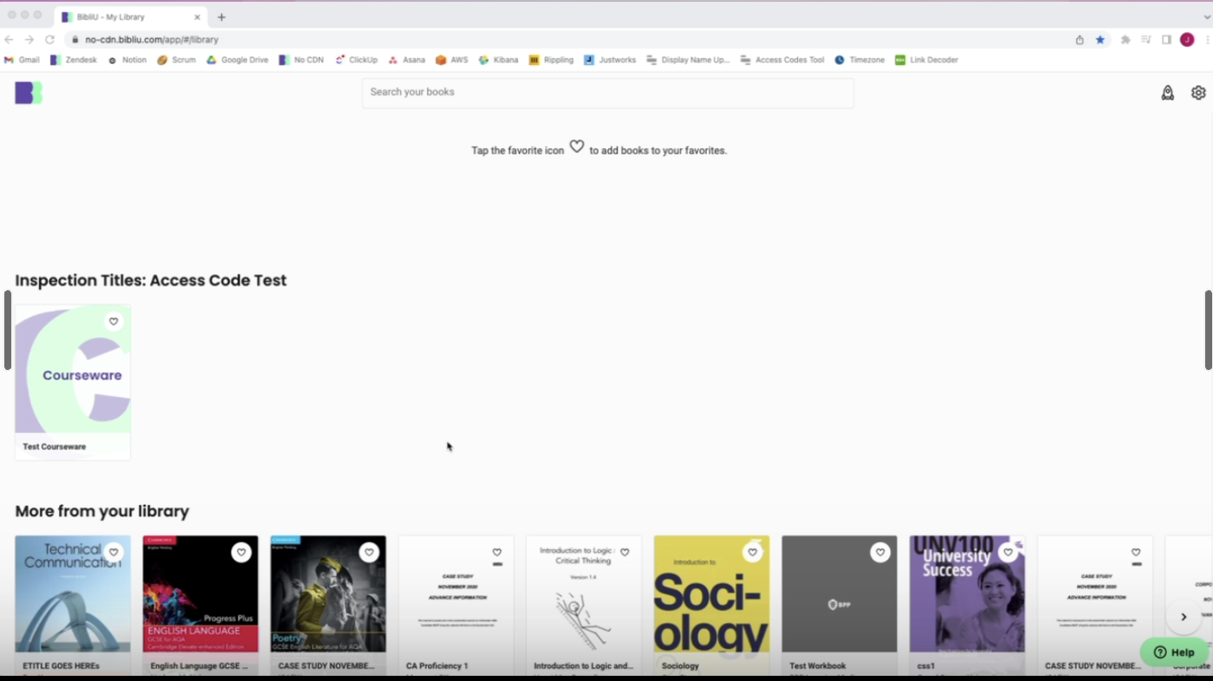Click the right arrow to reveal more library books
1213x681 pixels.
point(1184,617)
